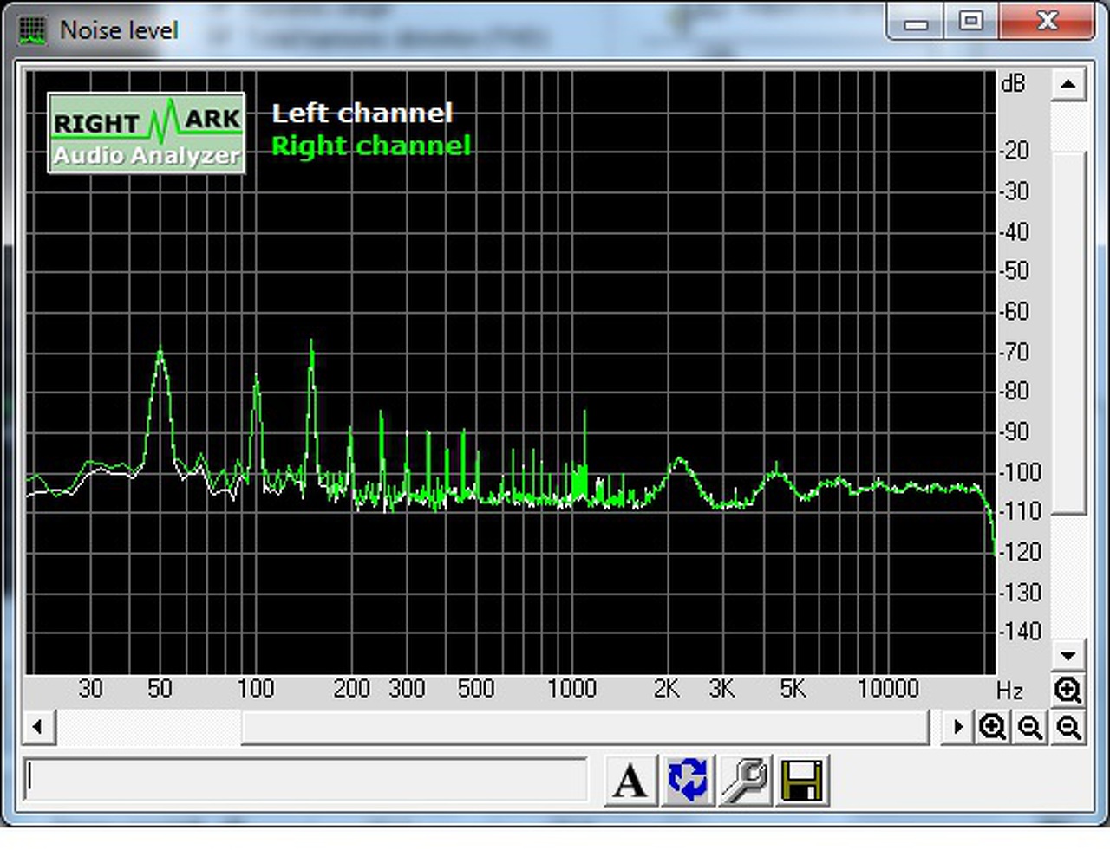This screenshot has width=1110, height=850.
Task: Click the horizontal scrollbar right arrow
Action: pyautogui.click(x=957, y=727)
